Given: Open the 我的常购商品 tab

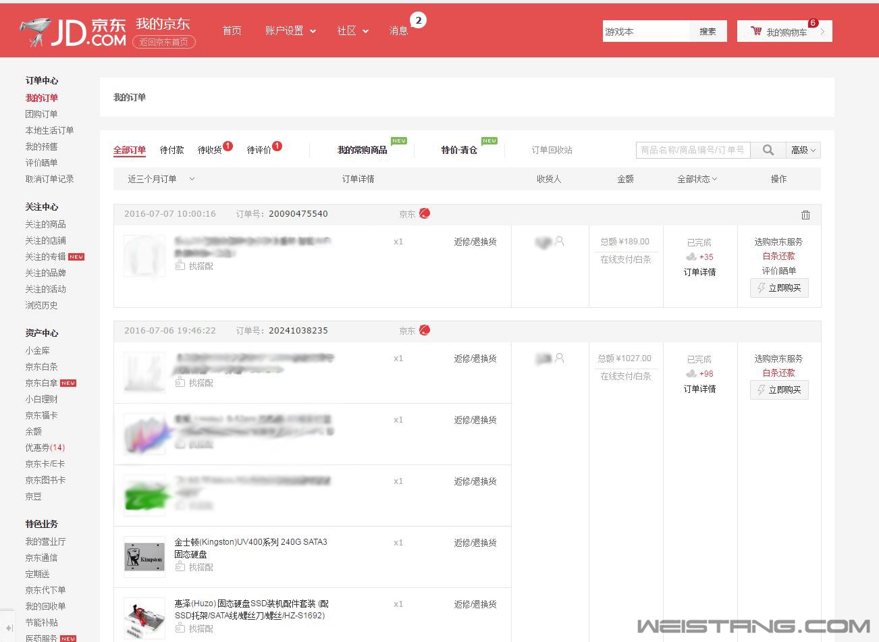Looking at the screenshot, I should tap(363, 150).
